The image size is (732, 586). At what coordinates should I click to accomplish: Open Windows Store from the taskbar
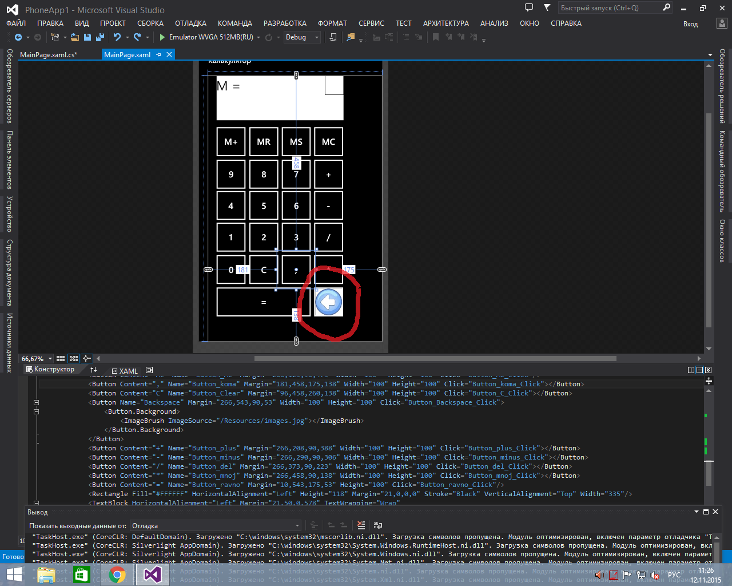pos(82,575)
